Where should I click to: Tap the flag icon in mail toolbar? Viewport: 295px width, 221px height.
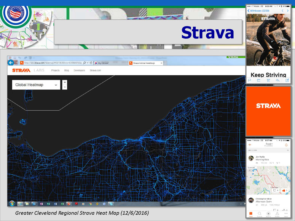250,80
